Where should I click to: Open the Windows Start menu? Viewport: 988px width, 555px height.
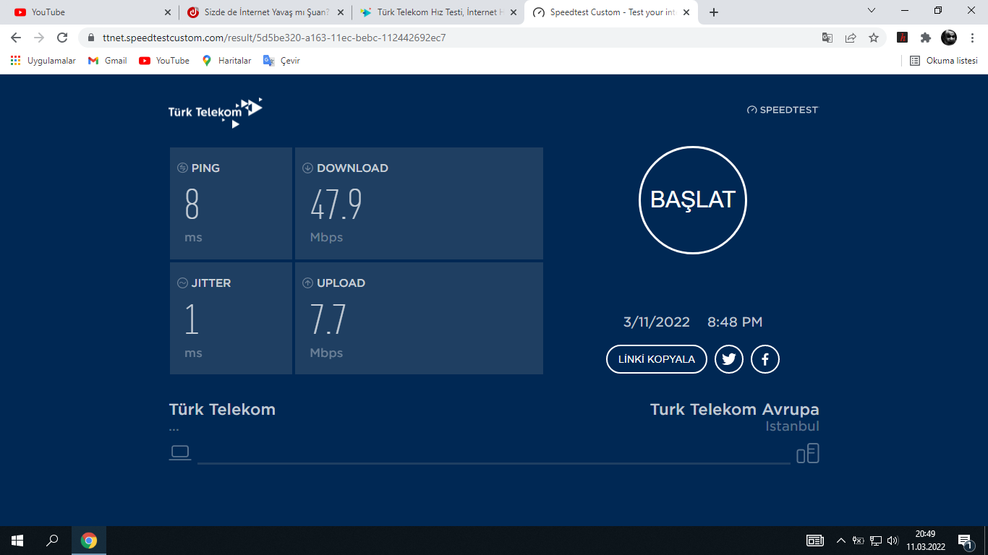click(17, 541)
